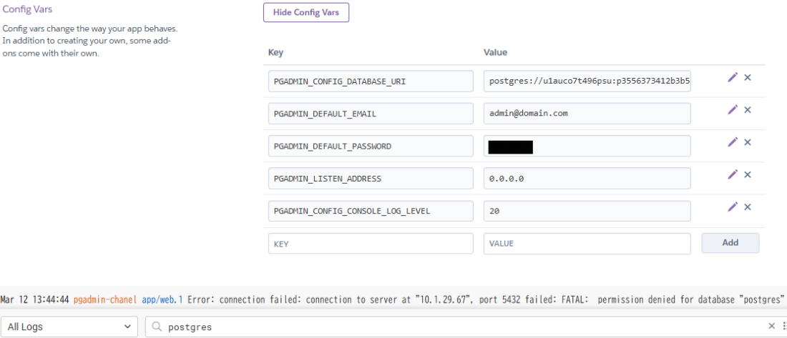
Task: Select the admin@domain.com value field
Action: (587, 114)
